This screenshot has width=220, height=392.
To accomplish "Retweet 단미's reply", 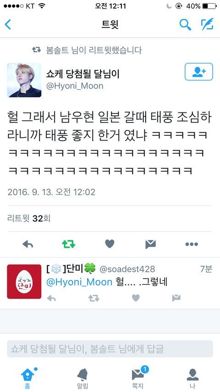I will point(94,298).
